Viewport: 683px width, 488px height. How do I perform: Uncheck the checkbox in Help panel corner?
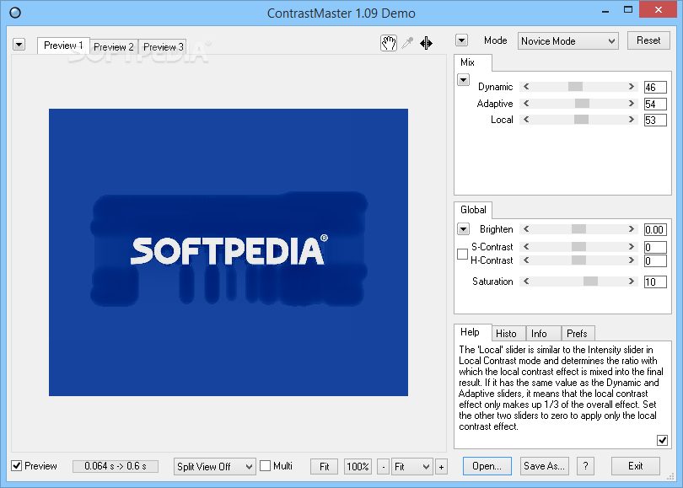tap(662, 441)
